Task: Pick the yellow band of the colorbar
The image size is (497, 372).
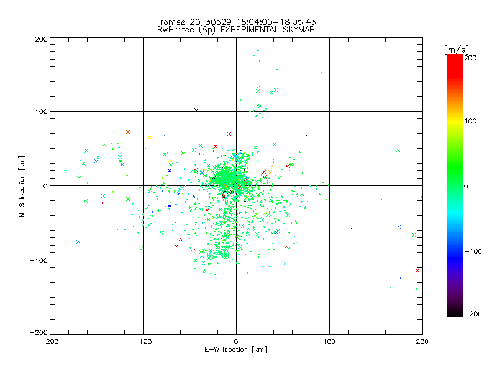Action: coord(455,121)
